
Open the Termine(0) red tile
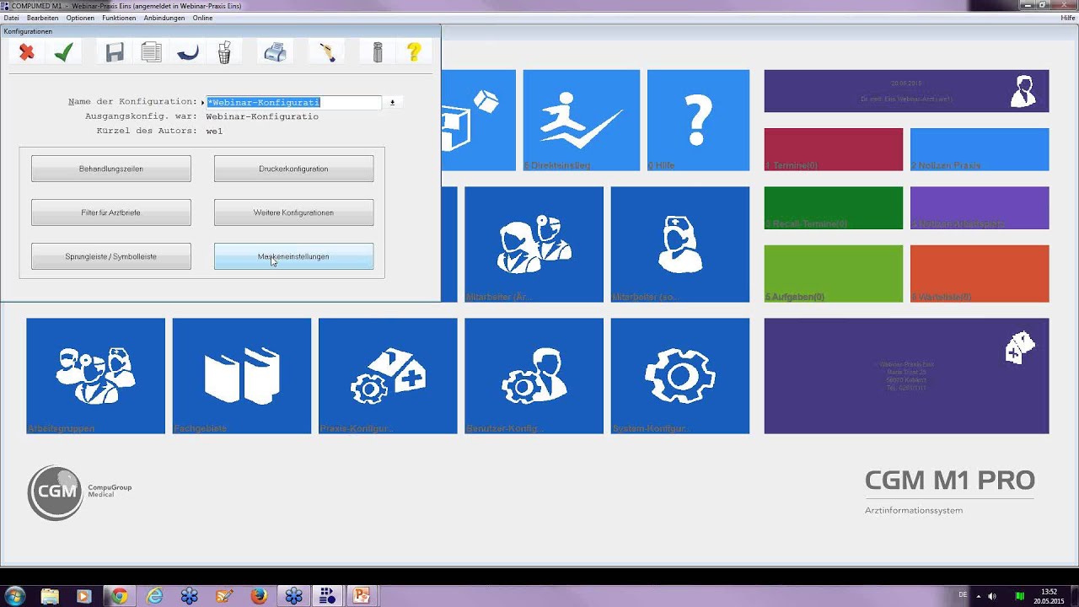click(x=834, y=149)
